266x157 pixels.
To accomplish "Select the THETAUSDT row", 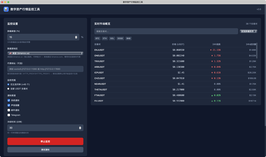I will 175,90.
